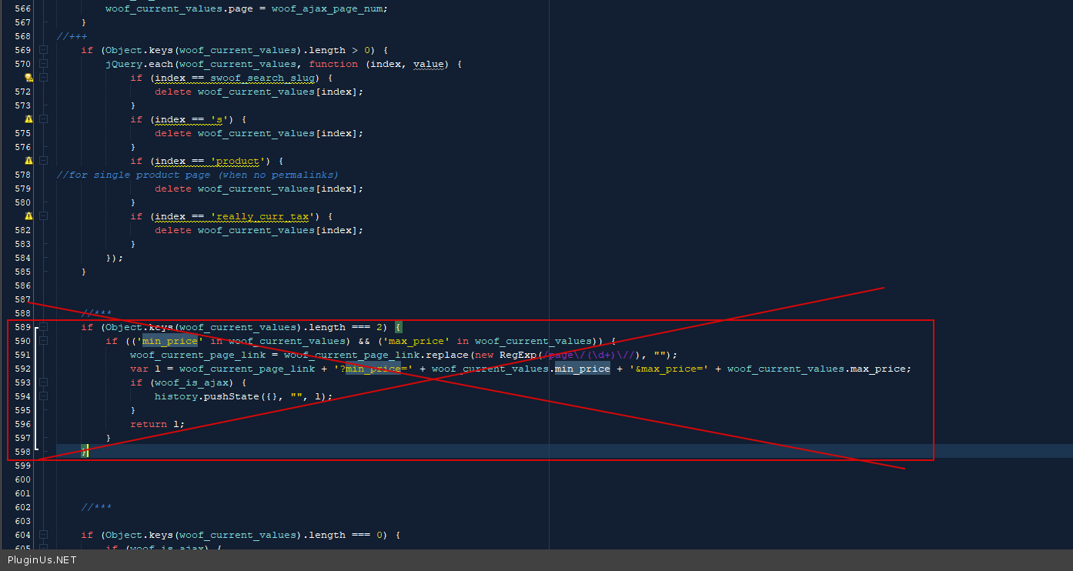Click the delete statement on line 582

click(x=259, y=230)
